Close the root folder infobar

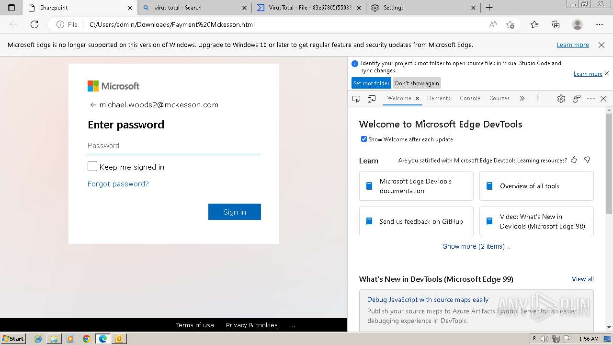607,73
